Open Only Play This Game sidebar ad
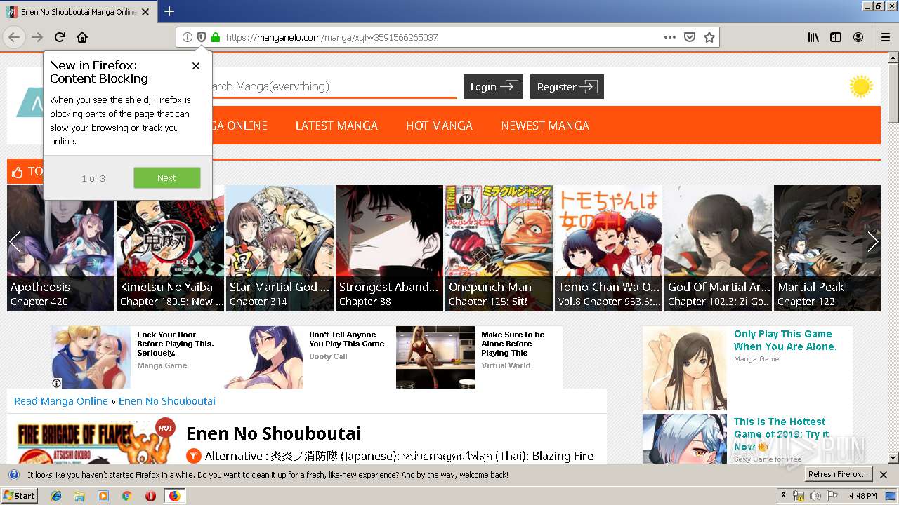This screenshot has width=899, height=505. point(747,368)
